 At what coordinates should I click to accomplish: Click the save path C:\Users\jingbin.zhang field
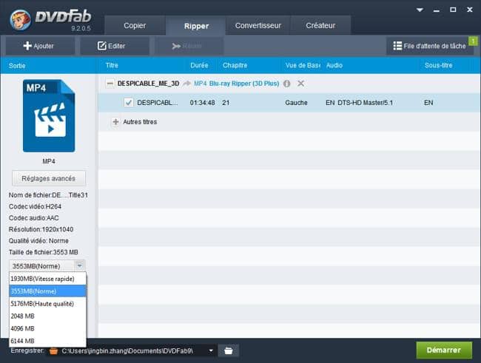(127, 350)
